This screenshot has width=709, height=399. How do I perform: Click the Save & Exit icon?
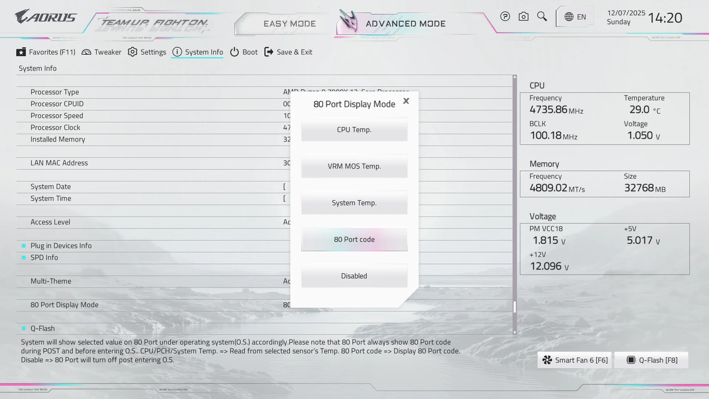[x=269, y=52]
